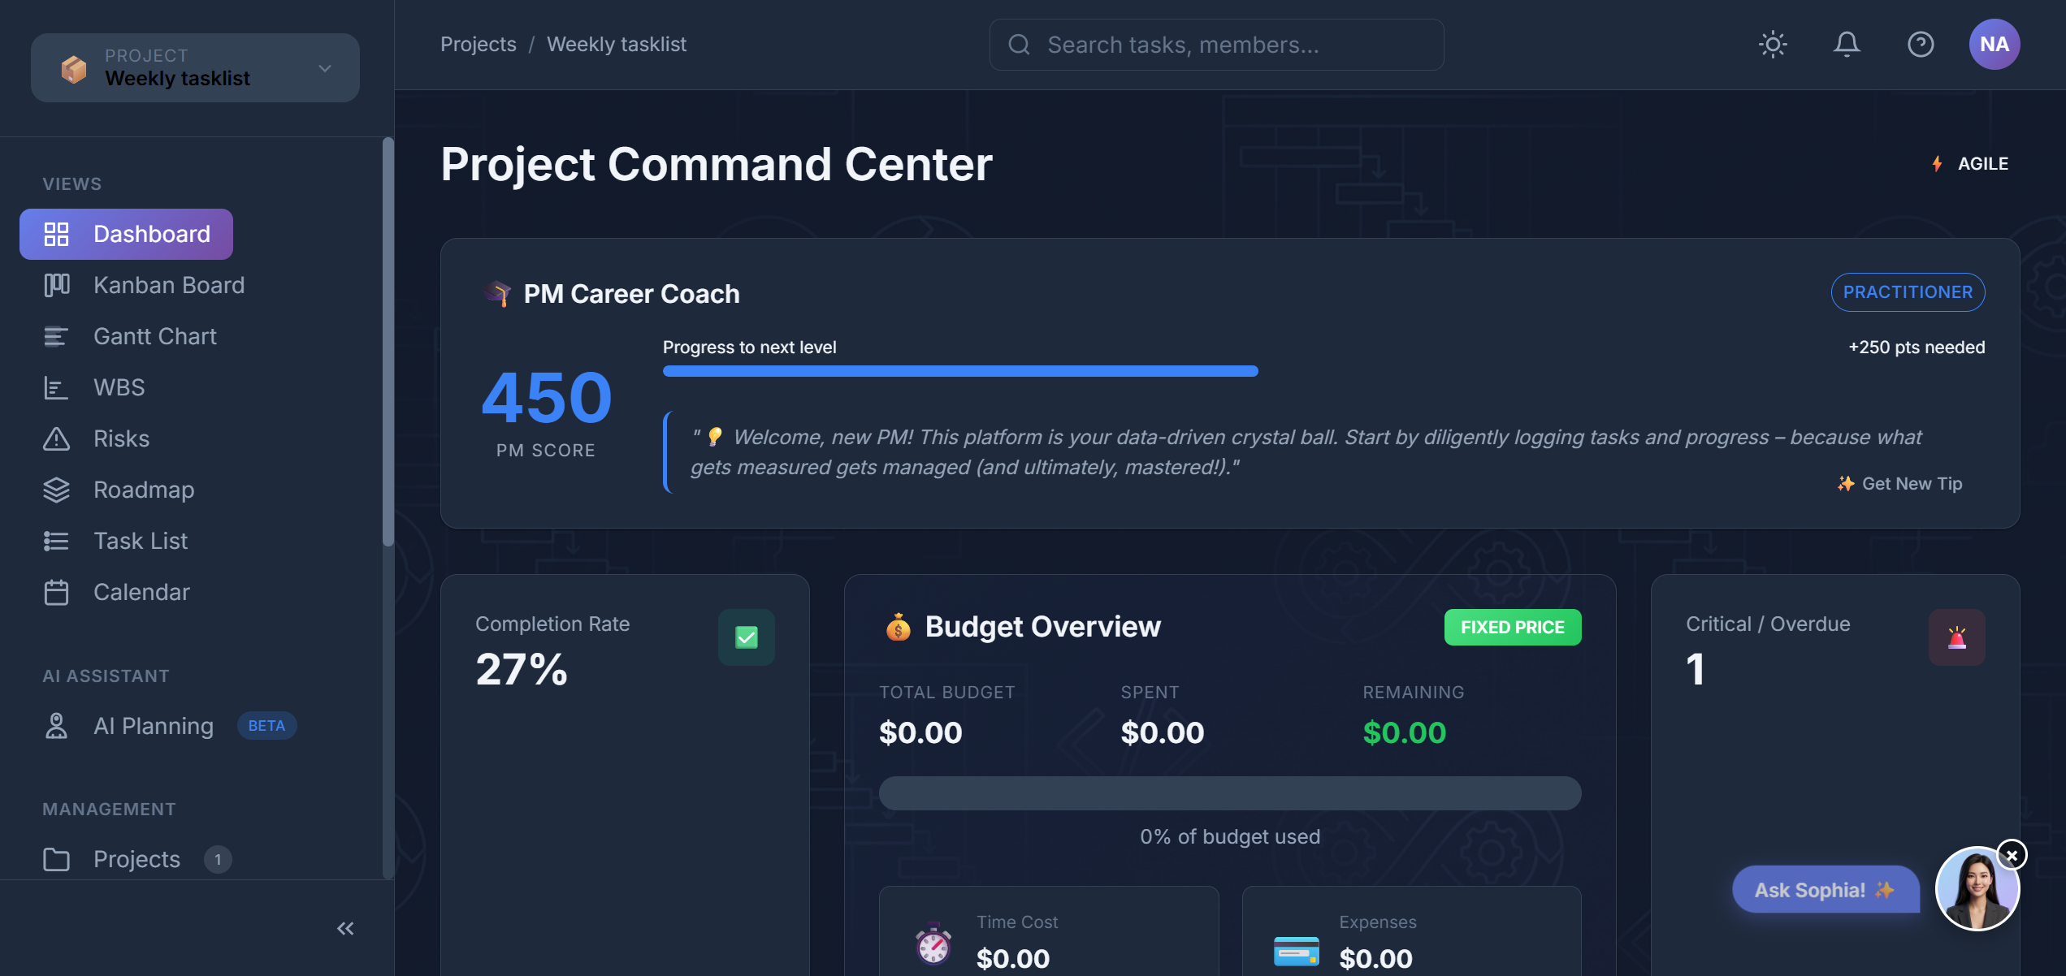Select Gantt Chart in the sidebar

154,336
